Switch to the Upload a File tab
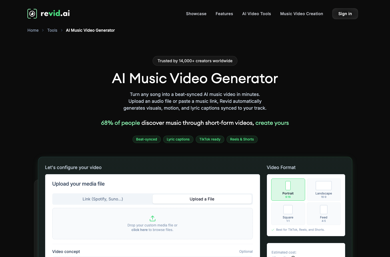The width and height of the screenshot is (390, 257). [202, 199]
